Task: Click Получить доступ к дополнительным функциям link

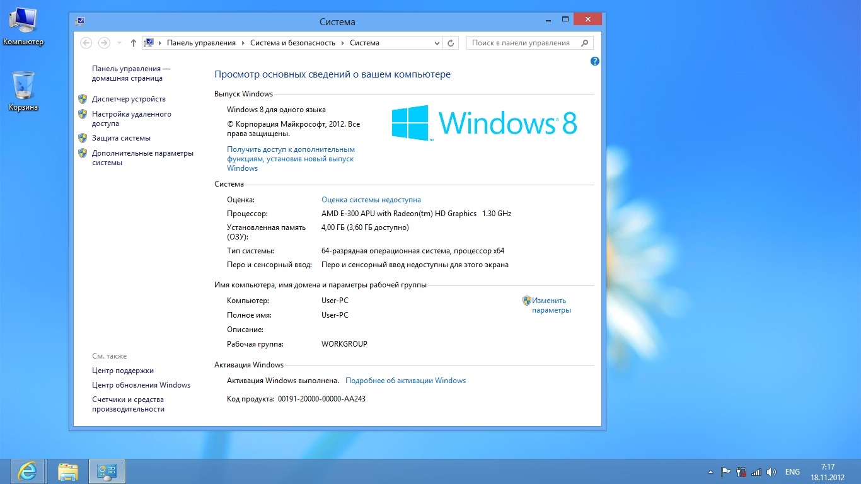Action: click(x=291, y=159)
